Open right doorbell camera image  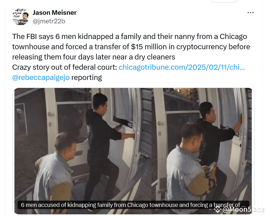[x=202, y=151]
